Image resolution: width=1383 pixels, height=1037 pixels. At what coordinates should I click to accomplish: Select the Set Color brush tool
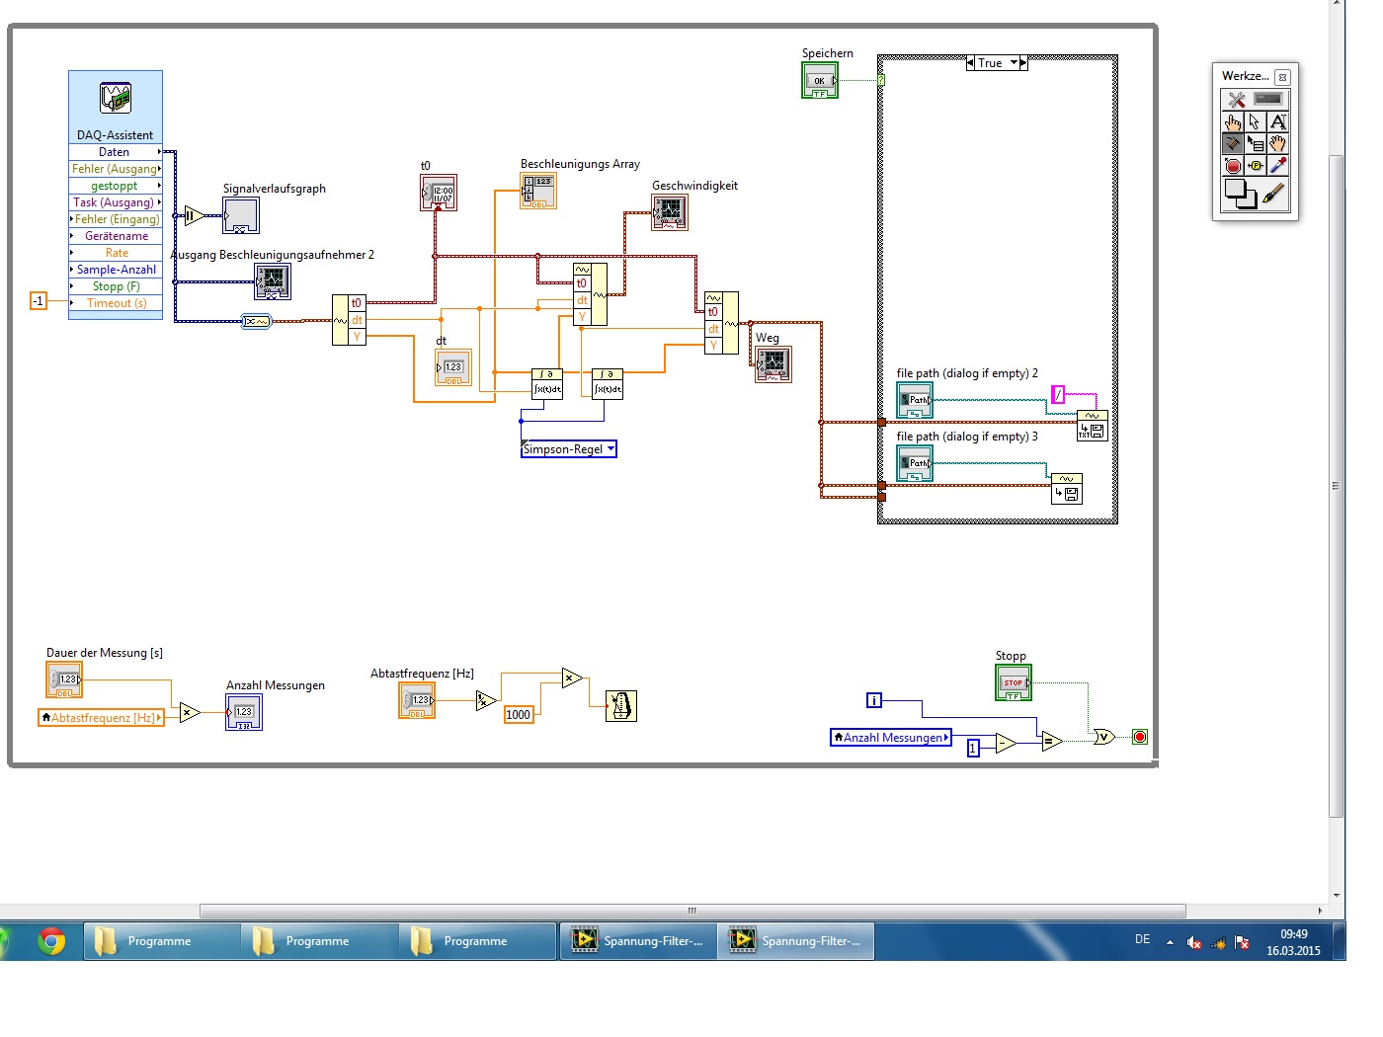coord(1275,194)
